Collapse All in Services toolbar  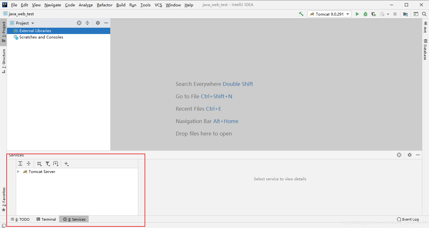point(29,163)
